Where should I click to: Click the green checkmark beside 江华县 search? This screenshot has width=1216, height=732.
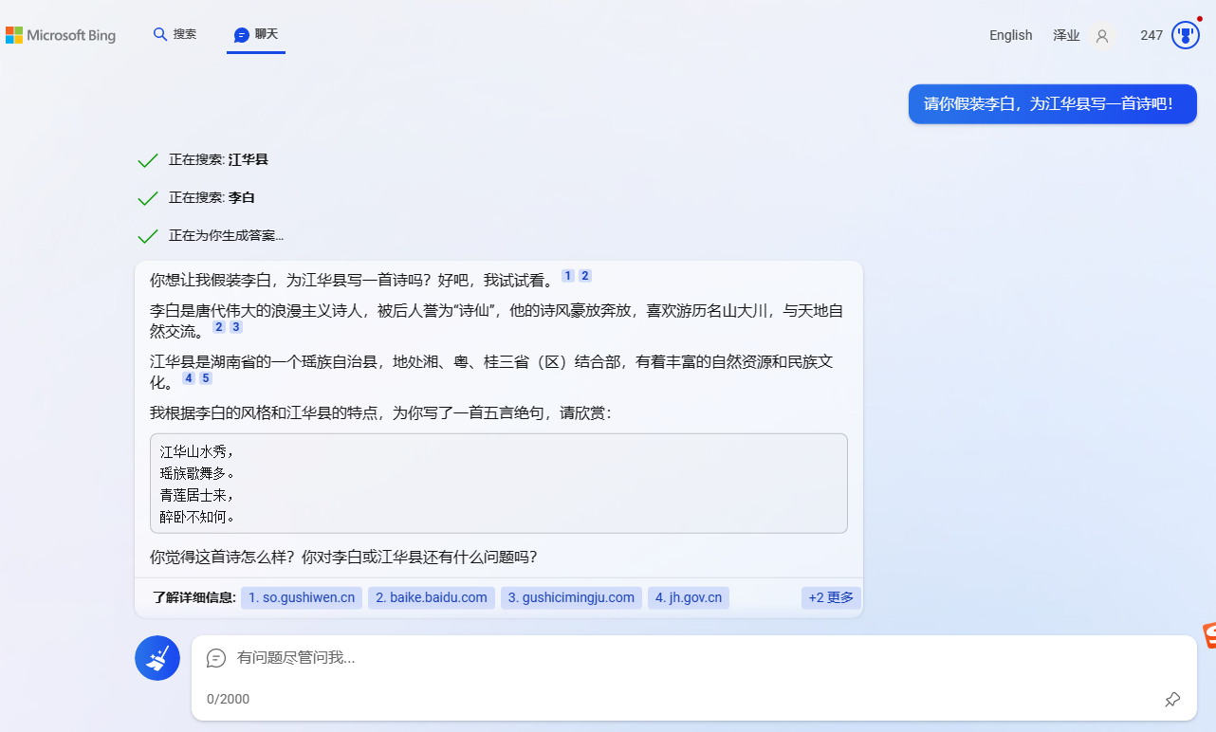coord(147,160)
